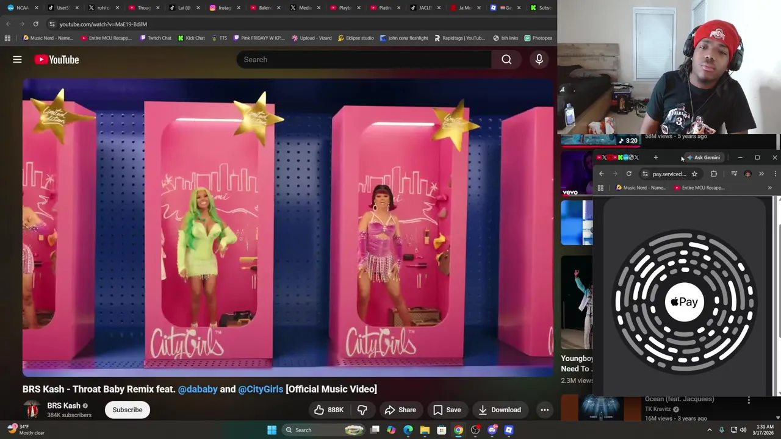
Task: Open the Rapidtags bookmark
Action: point(459,38)
